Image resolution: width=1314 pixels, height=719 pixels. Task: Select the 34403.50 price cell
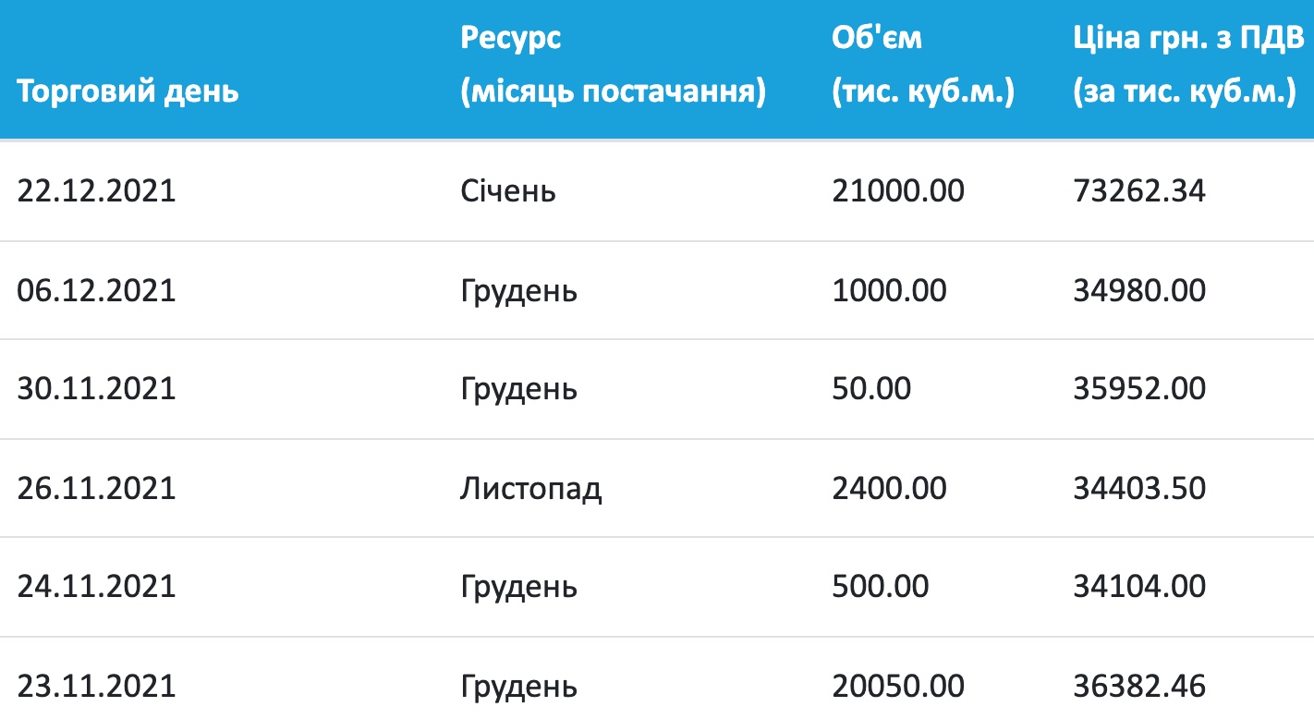click(1139, 487)
